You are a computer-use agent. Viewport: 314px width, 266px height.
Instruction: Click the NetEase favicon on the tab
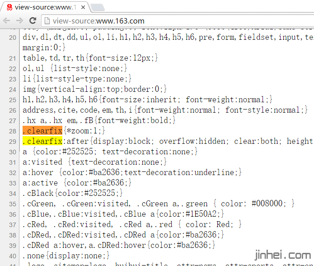[x=9, y=7]
